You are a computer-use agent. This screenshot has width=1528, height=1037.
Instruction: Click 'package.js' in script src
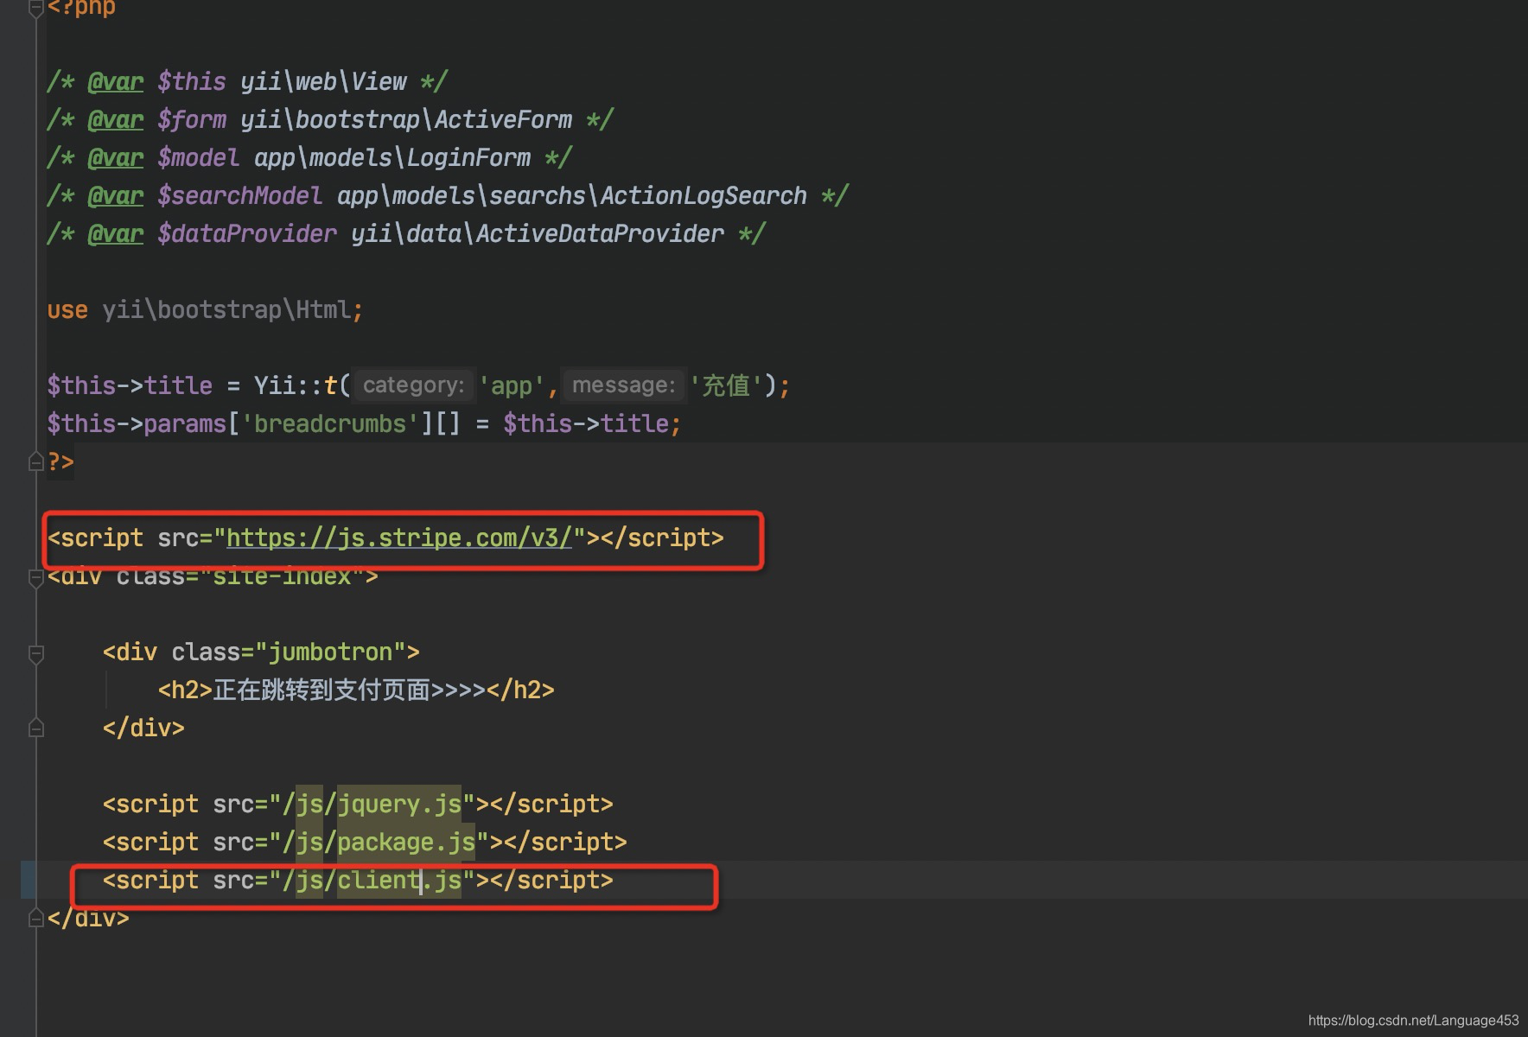(406, 842)
